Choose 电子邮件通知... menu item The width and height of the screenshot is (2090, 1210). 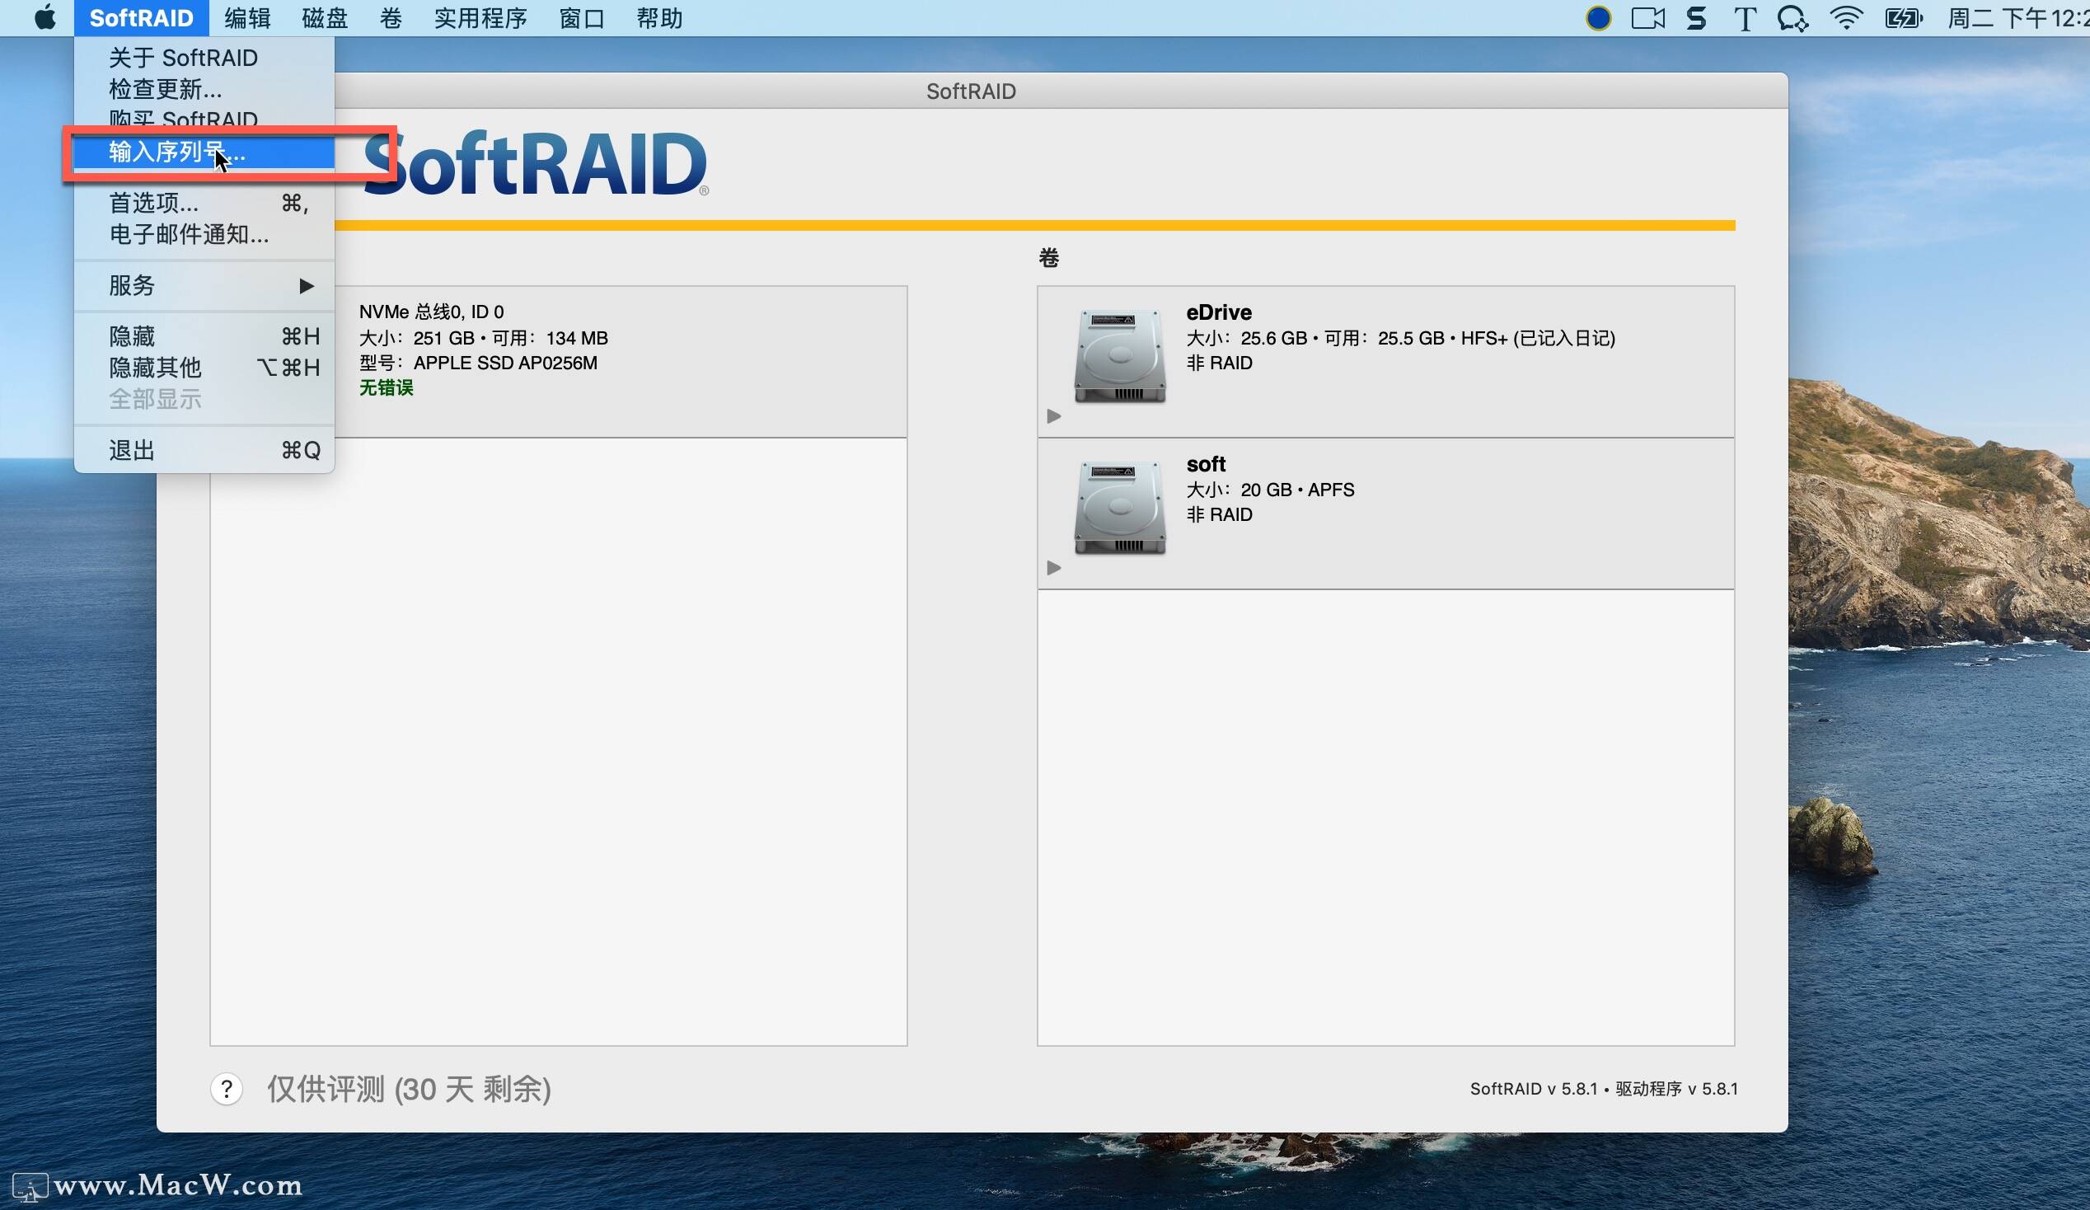coord(204,235)
